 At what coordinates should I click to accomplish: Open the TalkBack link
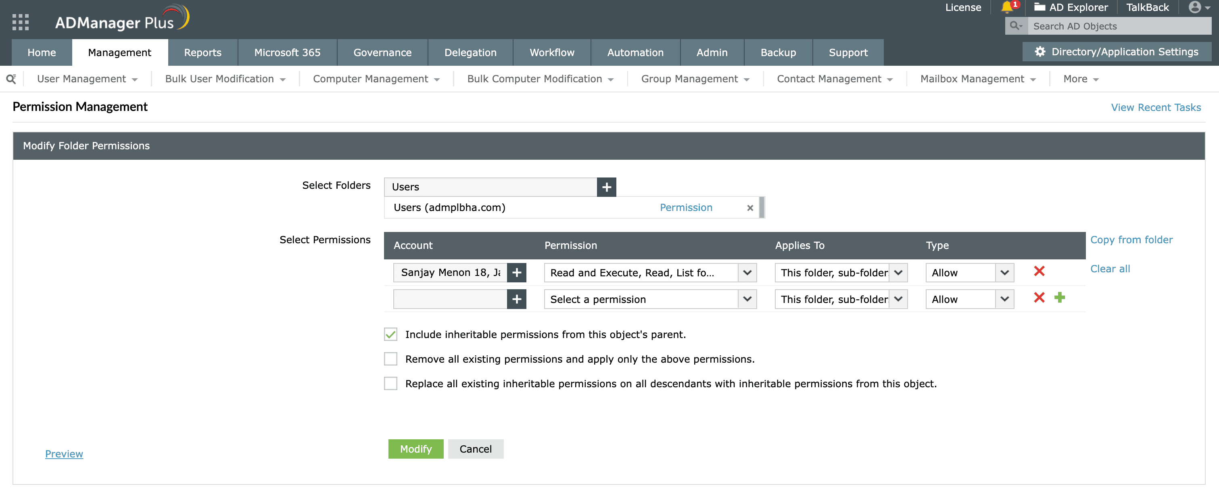1147,7
